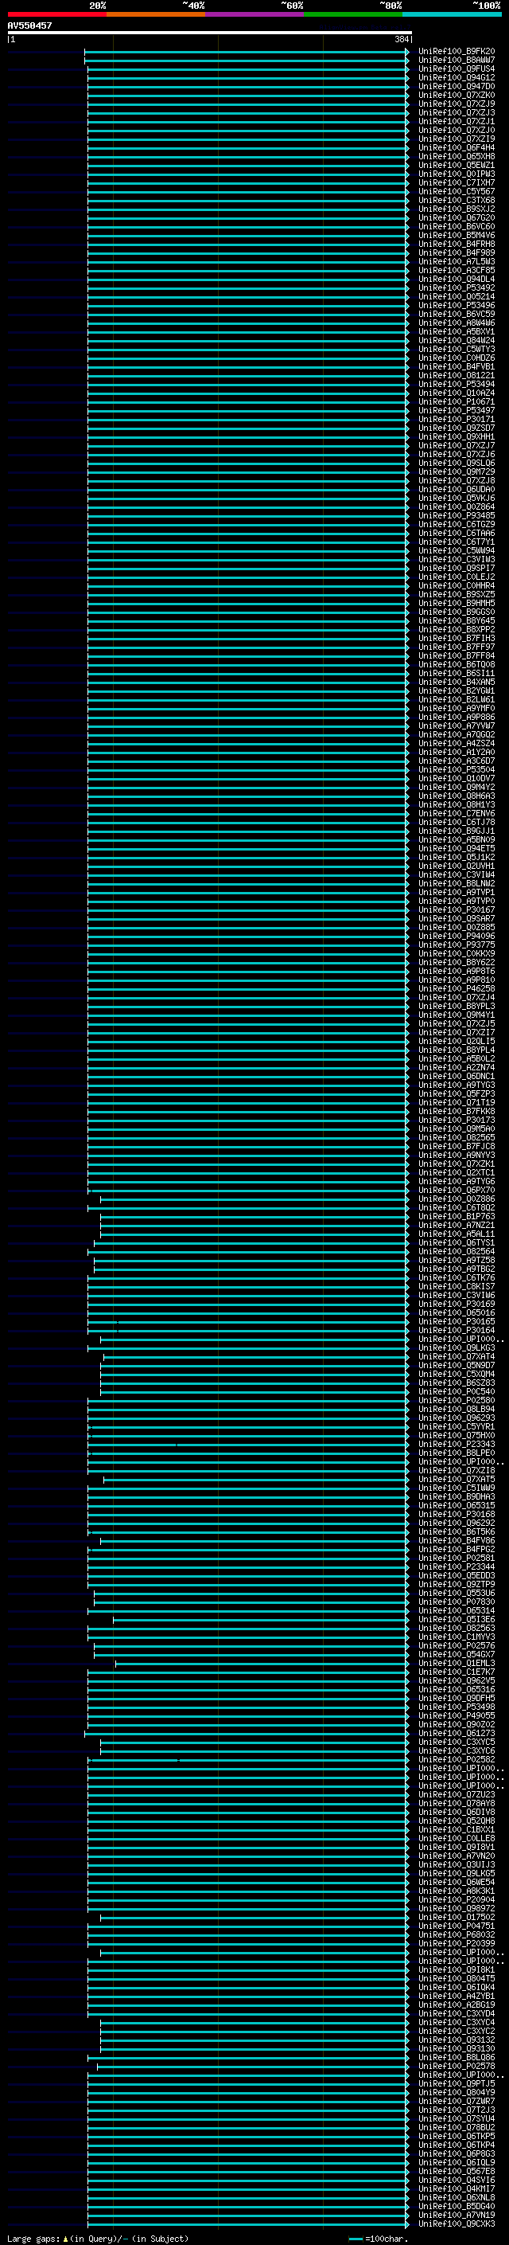Select label UniRef100_B8LPE0

click(x=456, y=1453)
